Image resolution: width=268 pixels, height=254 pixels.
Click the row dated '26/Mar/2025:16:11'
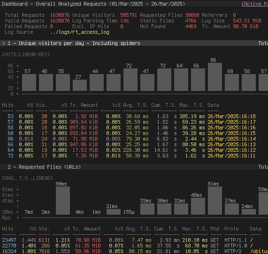[129, 156]
